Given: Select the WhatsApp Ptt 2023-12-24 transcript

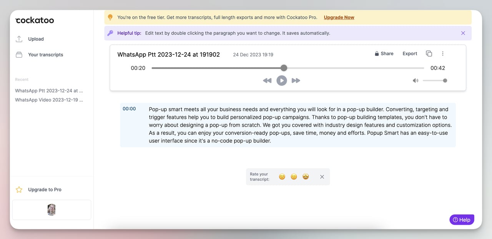Looking at the screenshot, I should (49, 90).
